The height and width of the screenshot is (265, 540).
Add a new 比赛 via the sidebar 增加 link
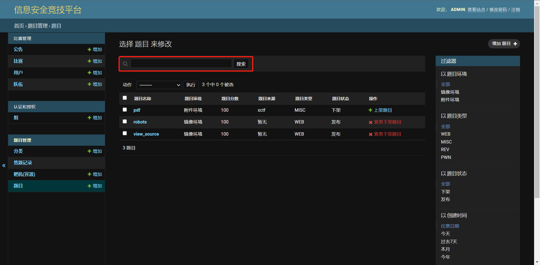[x=95, y=61]
